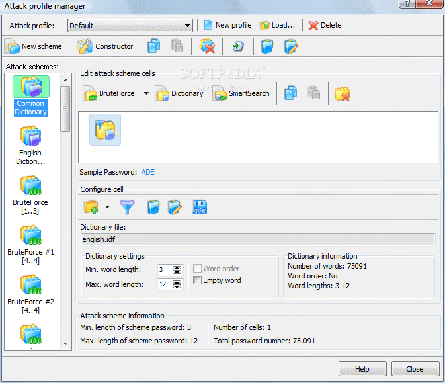Viewport: 445px width, 383px height.
Task: Expand the BruteForce dropdown arrow
Action: coord(146,93)
